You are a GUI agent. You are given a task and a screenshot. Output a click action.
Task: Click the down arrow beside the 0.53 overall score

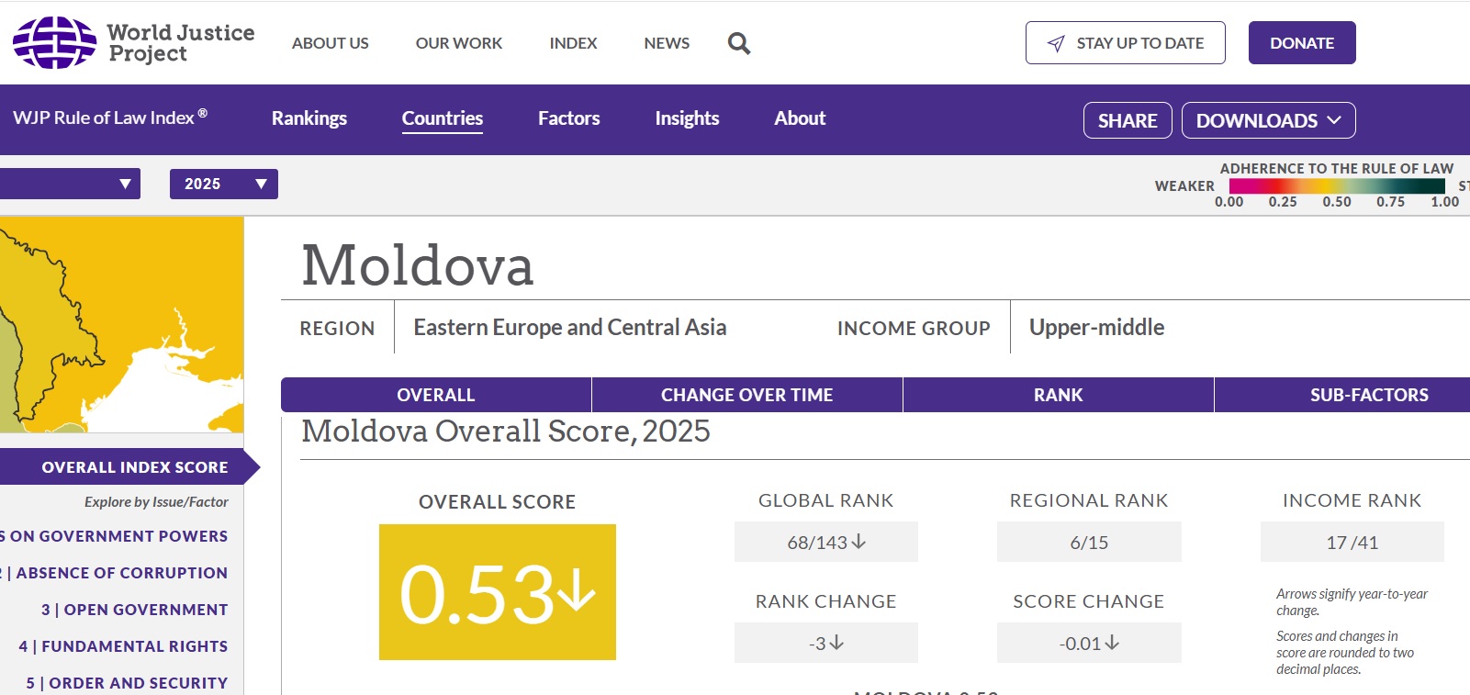pos(578,589)
